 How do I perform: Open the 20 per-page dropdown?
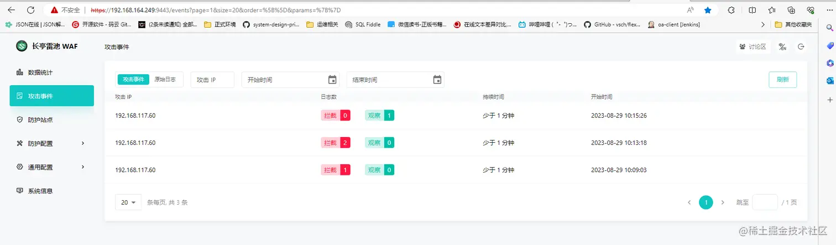click(x=128, y=202)
